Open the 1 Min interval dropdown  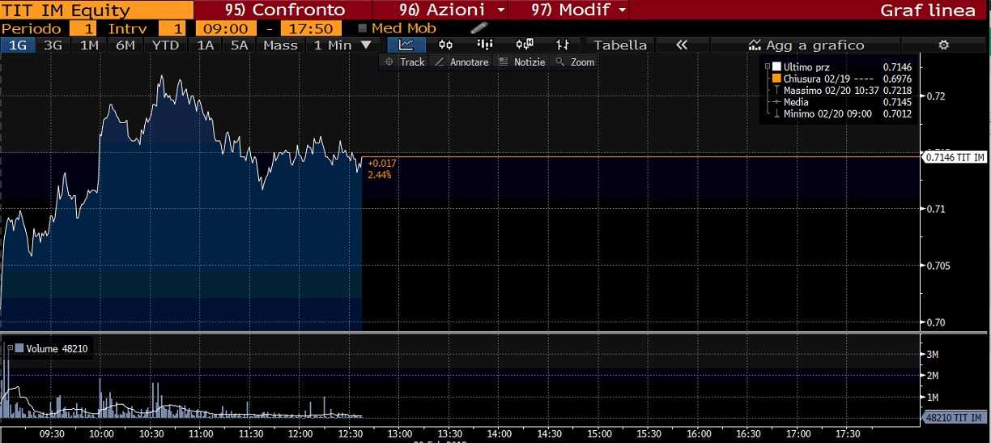[342, 45]
